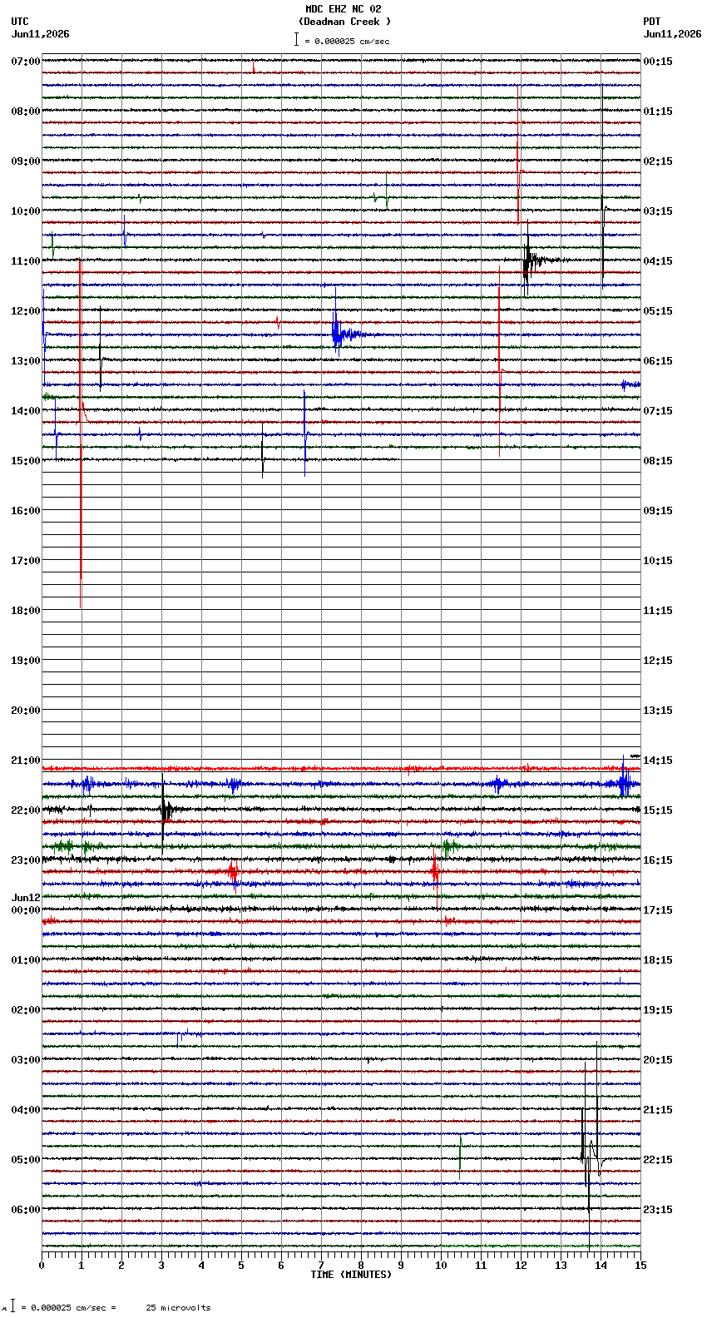Click the scale bar icon in the header
The image size is (707, 1318).
(x=296, y=39)
